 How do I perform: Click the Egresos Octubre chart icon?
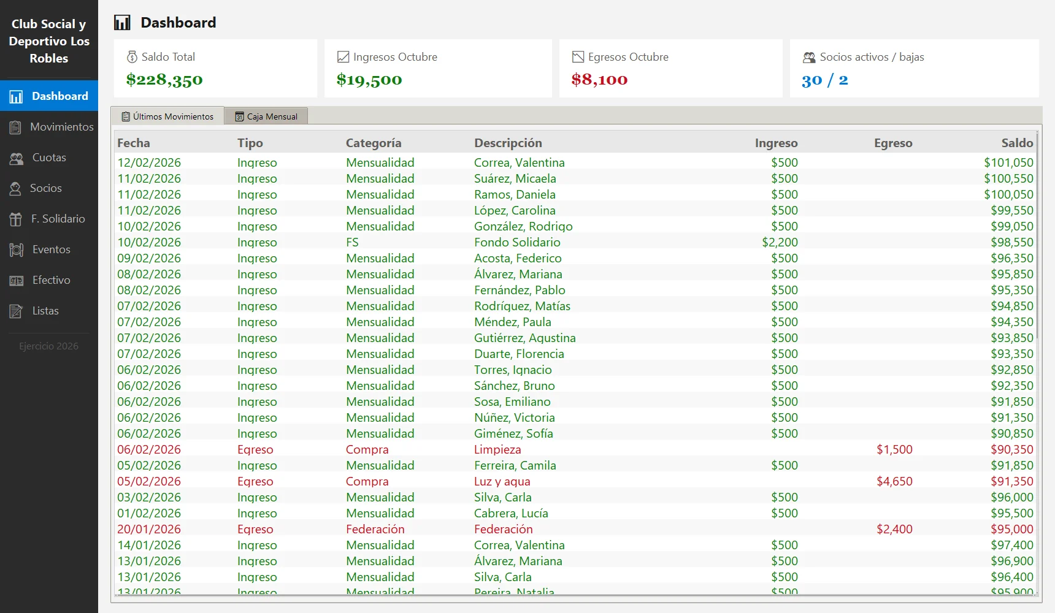tap(578, 57)
